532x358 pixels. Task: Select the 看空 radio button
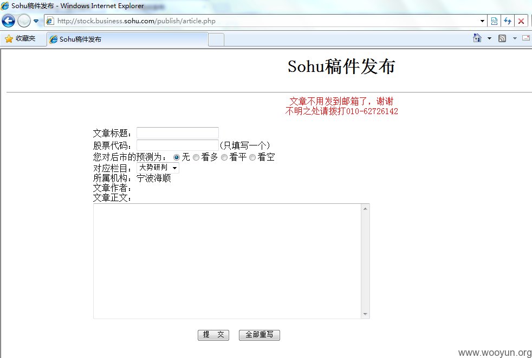tap(252, 157)
